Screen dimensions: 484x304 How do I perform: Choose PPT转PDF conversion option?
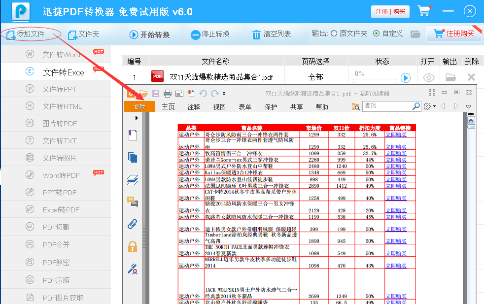tap(56, 193)
